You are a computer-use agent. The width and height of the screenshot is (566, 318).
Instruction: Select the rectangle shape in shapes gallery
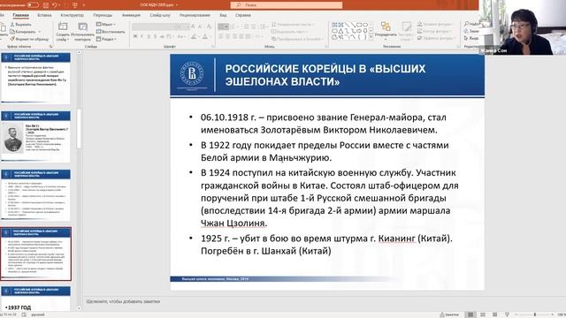pyautogui.click(x=359, y=25)
